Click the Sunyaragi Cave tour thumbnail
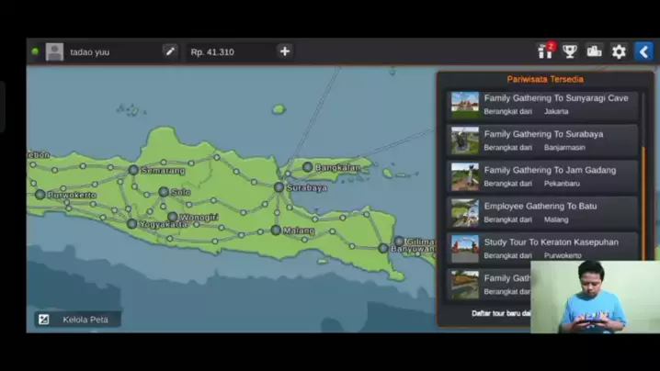The width and height of the screenshot is (660, 371). click(x=465, y=105)
